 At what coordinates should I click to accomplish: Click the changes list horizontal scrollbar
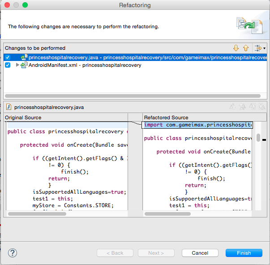coord(133,96)
